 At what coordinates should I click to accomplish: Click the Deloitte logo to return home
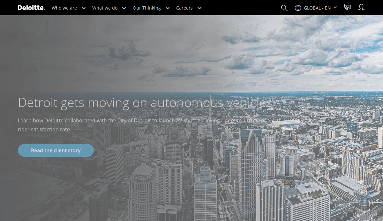(x=31, y=8)
